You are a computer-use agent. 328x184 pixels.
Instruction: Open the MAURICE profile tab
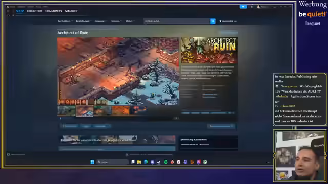pos(71,11)
